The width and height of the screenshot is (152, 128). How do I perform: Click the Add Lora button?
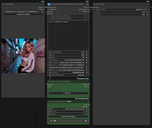(68, 93)
